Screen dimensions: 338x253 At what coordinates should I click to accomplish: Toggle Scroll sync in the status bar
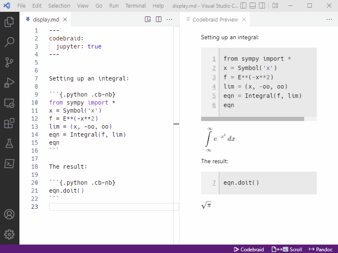pyautogui.click(x=287, y=249)
